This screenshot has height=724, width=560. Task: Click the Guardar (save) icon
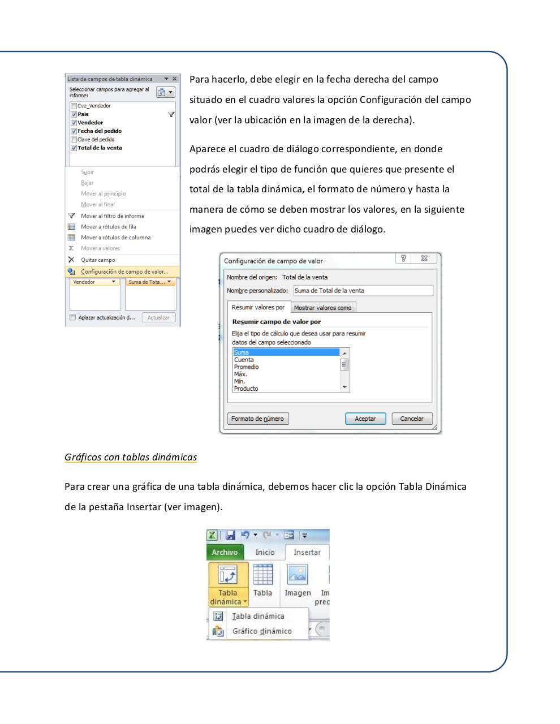click(x=230, y=534)
